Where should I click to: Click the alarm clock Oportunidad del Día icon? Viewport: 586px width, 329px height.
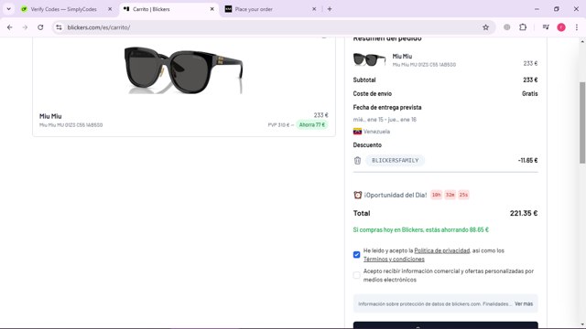click(358, 195)
